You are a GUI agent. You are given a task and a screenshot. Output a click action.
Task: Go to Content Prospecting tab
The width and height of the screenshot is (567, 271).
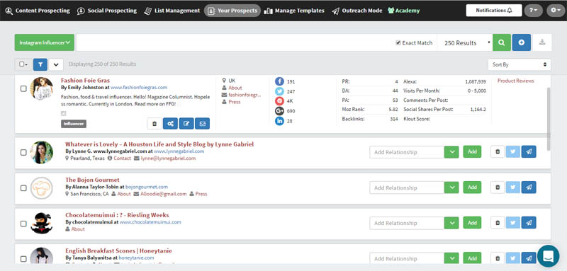(x=38, y=11)
